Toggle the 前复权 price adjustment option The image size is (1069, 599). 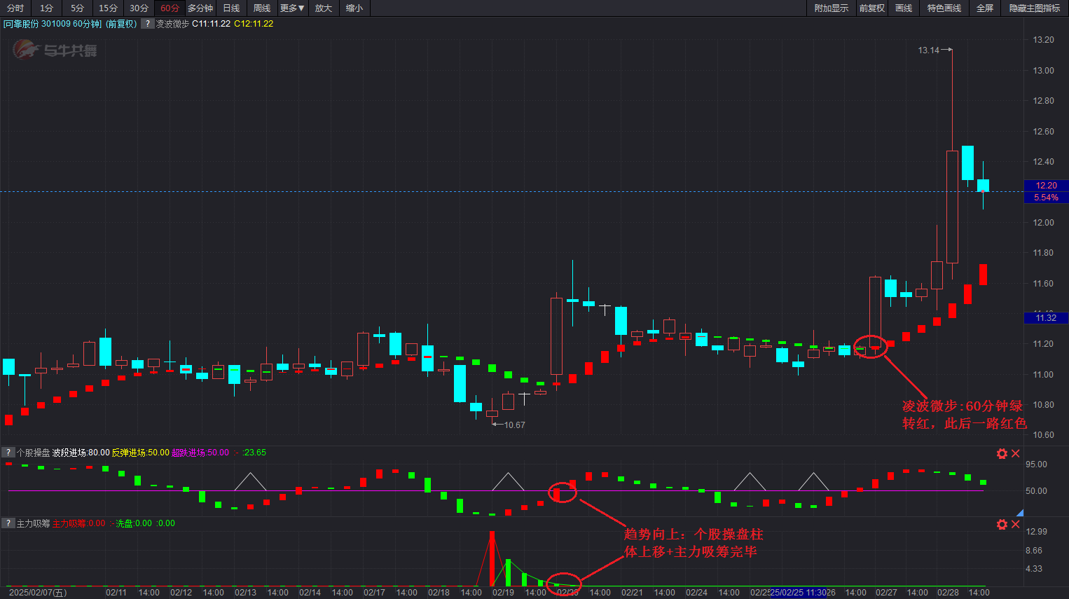click(872, 8)
